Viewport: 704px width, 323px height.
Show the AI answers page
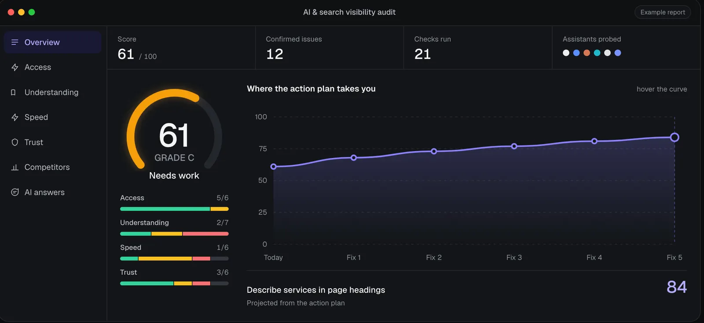click(x=52, y=192)
